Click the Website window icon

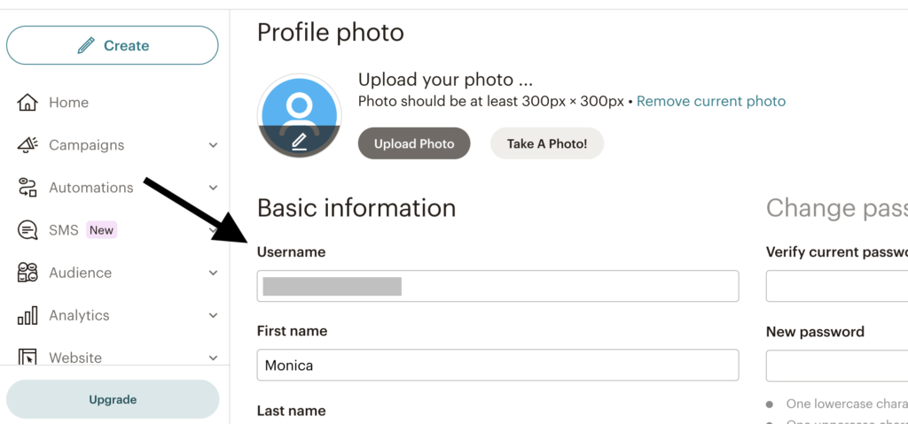tap(27, 357)
